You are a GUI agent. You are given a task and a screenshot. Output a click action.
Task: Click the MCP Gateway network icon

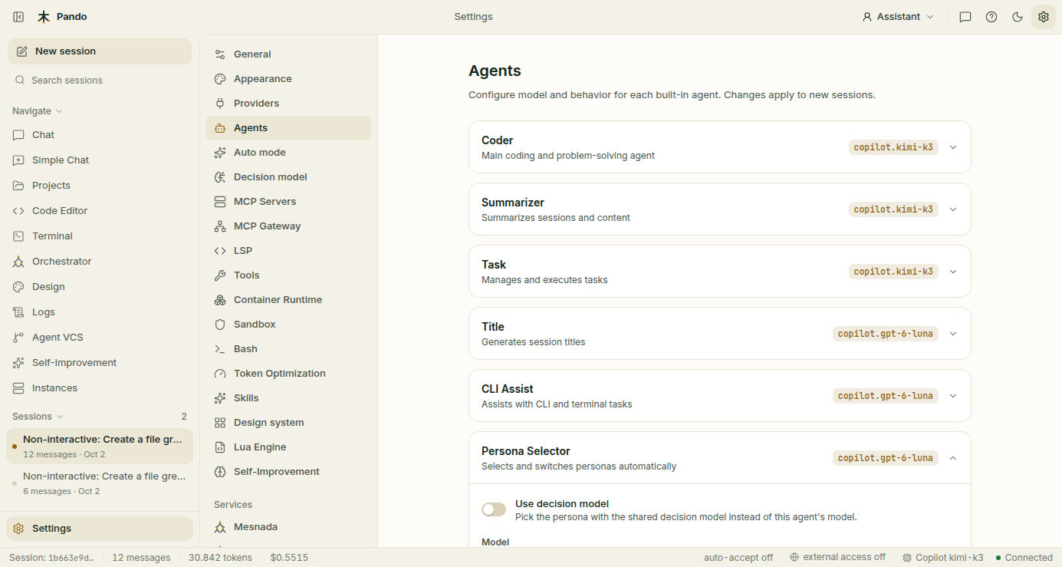220,226
